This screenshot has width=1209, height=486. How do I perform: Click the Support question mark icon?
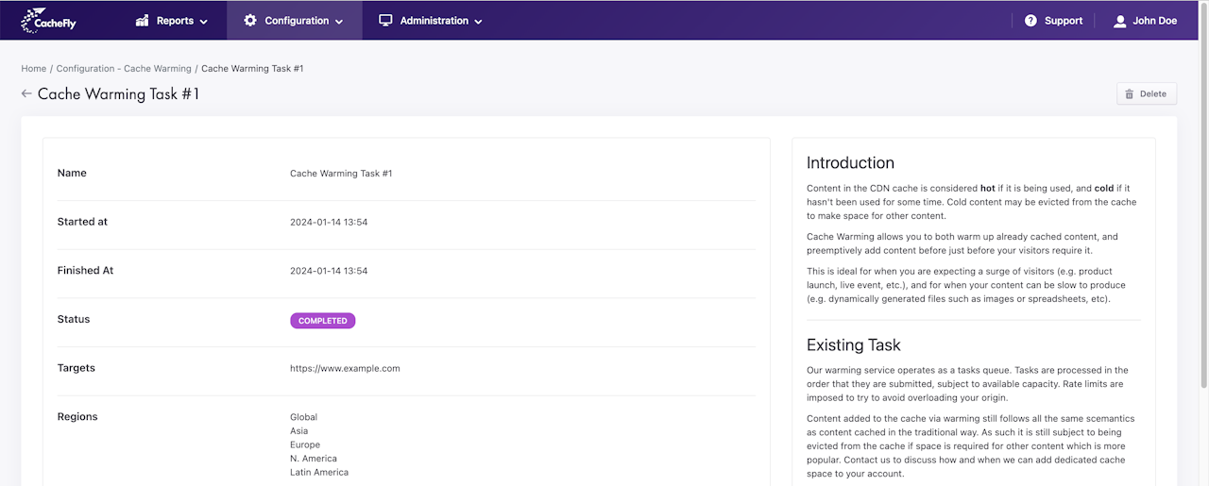(x=1030, y=21)
